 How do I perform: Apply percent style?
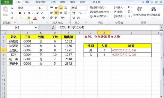tap(80, 13)
